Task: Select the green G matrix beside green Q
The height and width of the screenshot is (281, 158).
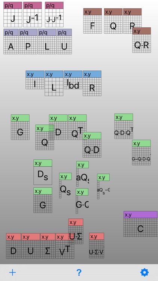Action: [x=20, y=127]
